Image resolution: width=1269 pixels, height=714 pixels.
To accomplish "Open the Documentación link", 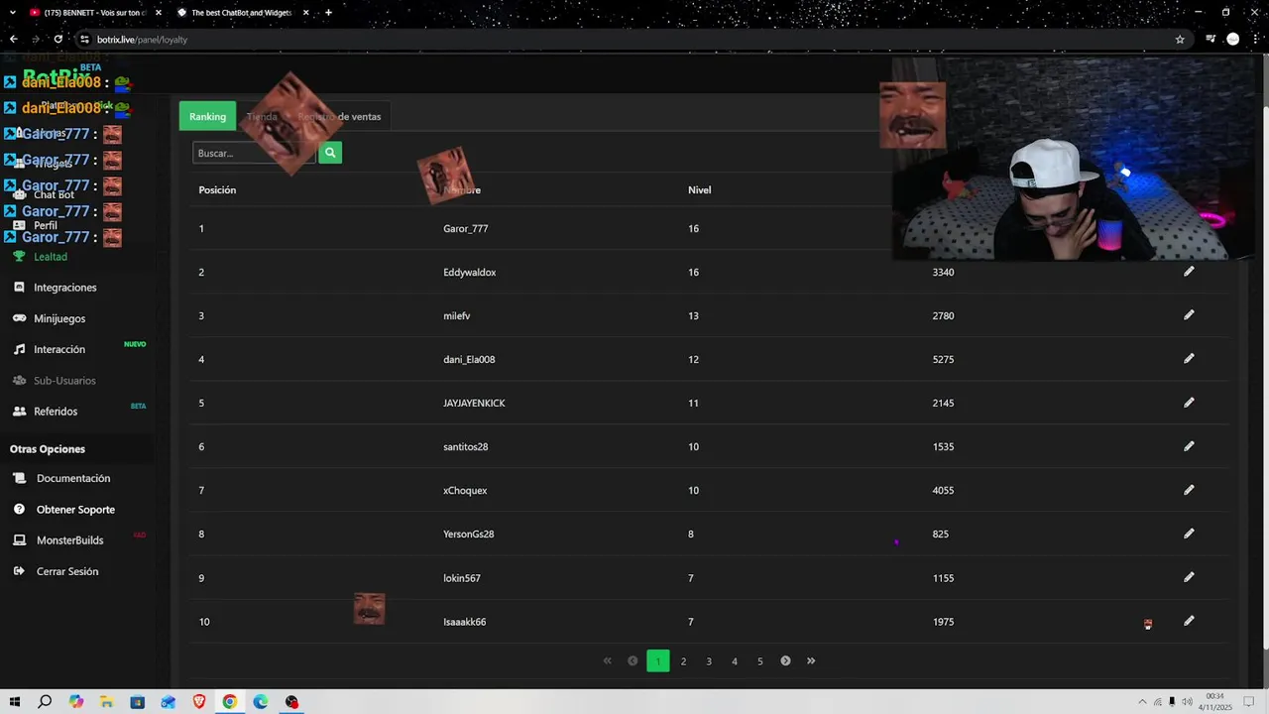I will point(73,478).
